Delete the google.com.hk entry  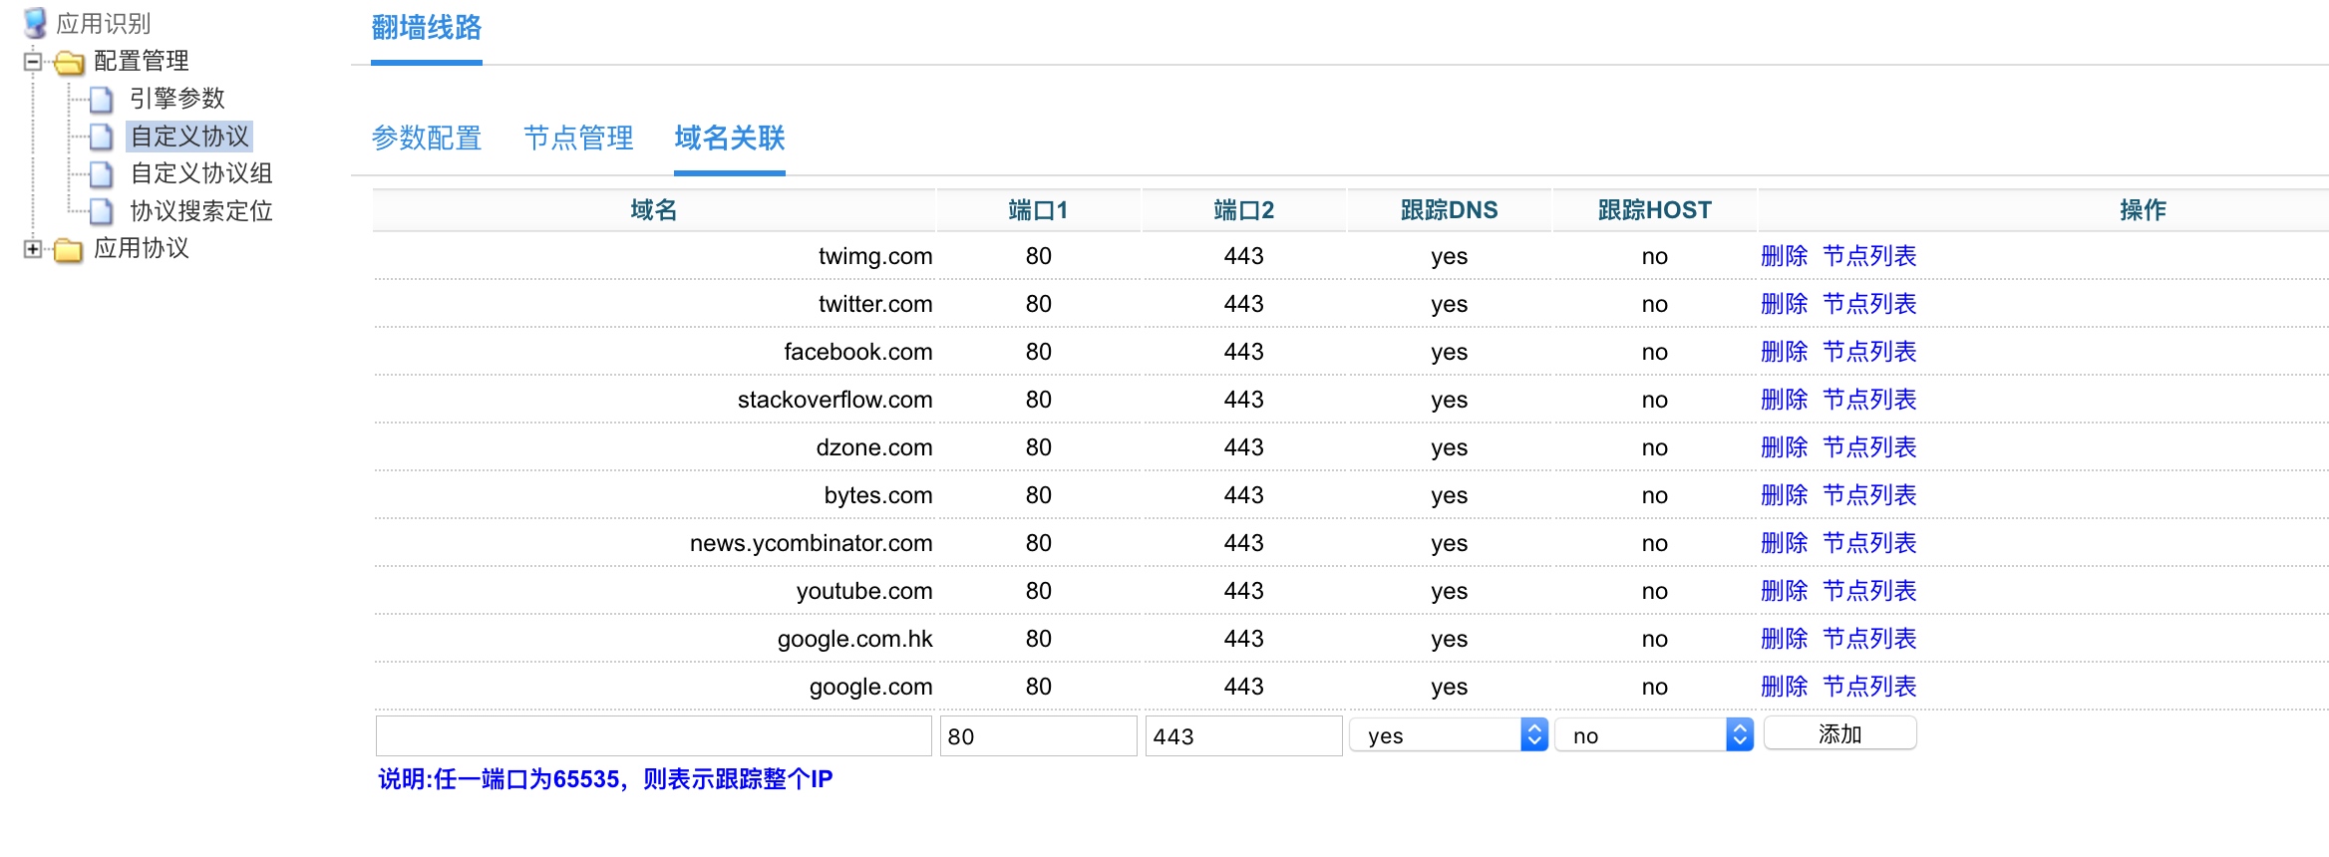coord(1785,639)
